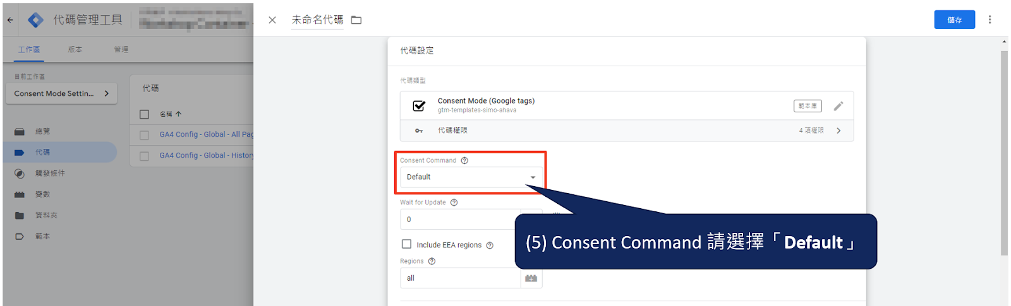Open 代碼 in the sidebar

[x=60, y=152]
